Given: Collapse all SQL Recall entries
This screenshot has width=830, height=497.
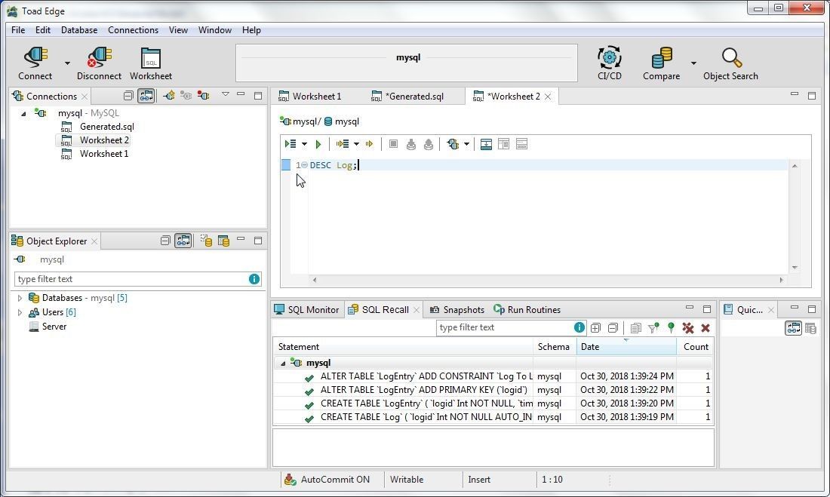Looking at the screenshot, I should pos(613,328).
